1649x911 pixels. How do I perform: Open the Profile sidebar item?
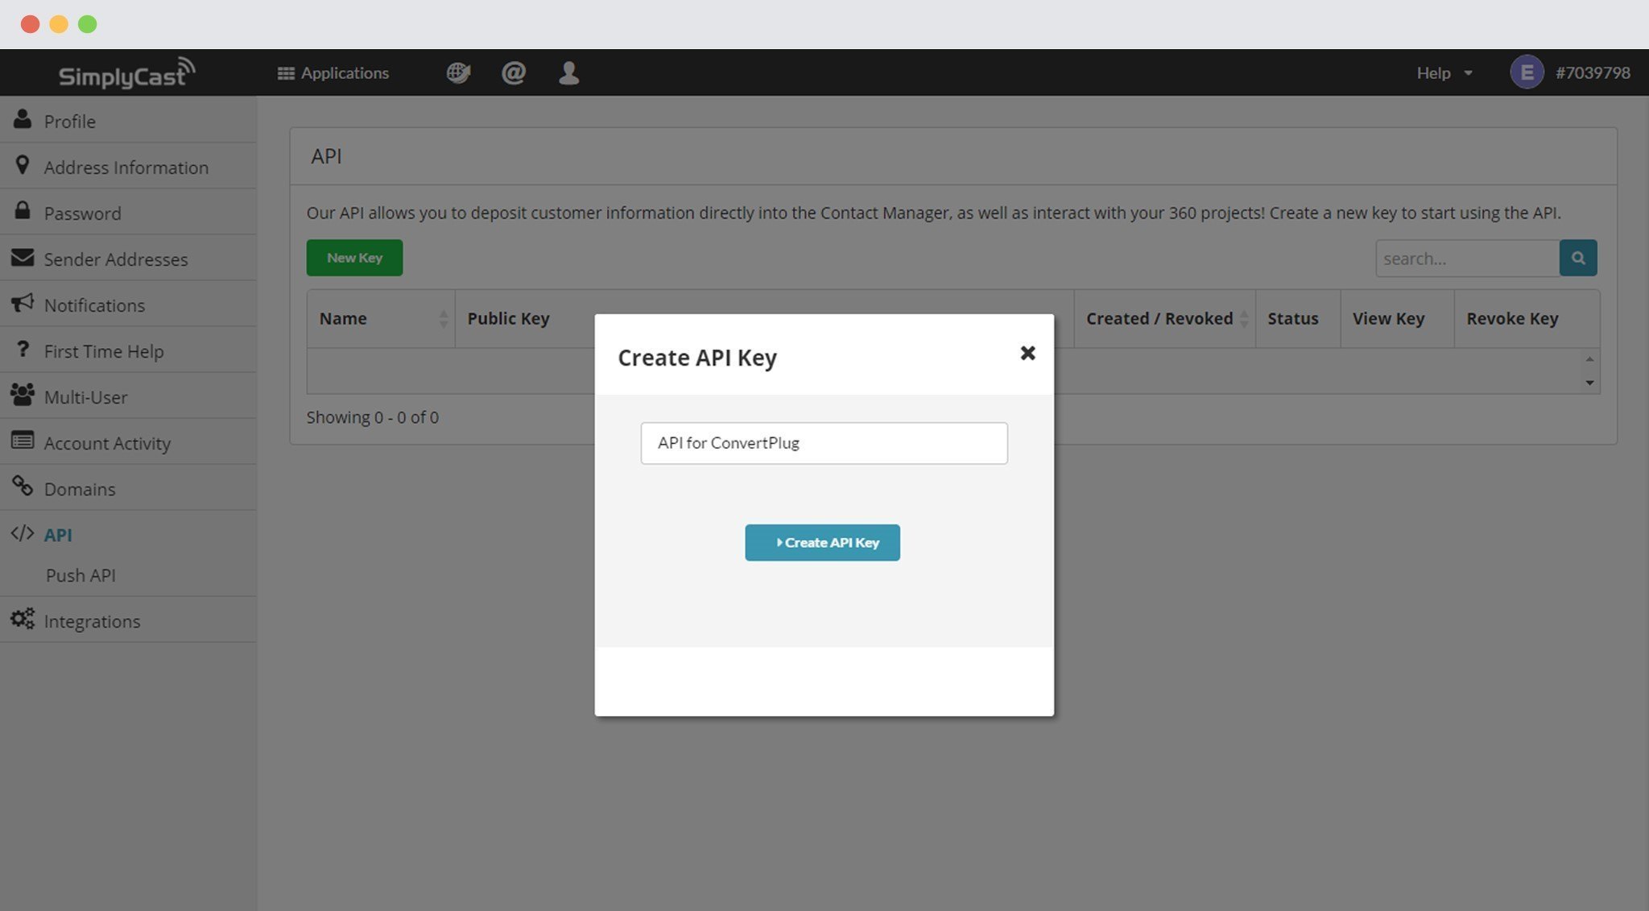pos(128,121)
